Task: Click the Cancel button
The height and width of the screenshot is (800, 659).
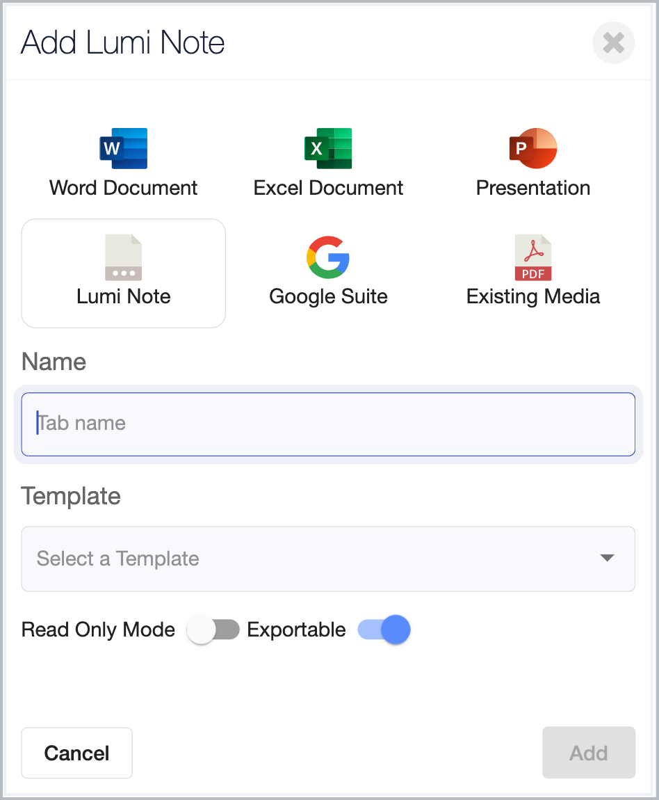Action: click(x=77, y=753)
